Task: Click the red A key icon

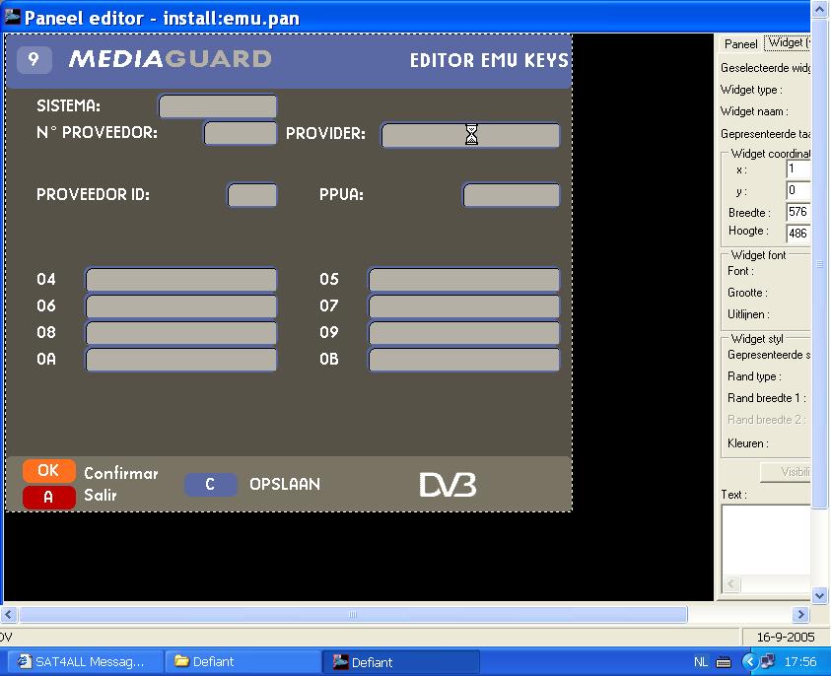Action: click(48, 497)
